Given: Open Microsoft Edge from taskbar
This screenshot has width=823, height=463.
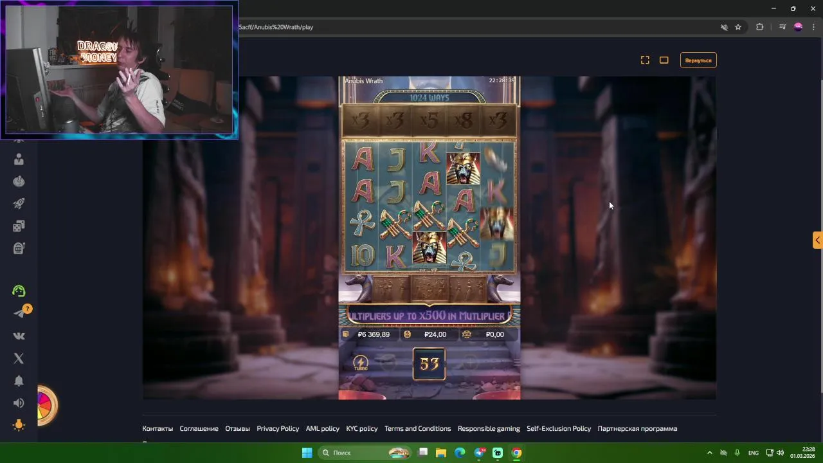Looking at the screenshot, I should 460,453.
